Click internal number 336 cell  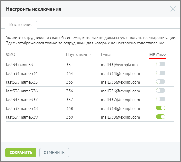69,91
